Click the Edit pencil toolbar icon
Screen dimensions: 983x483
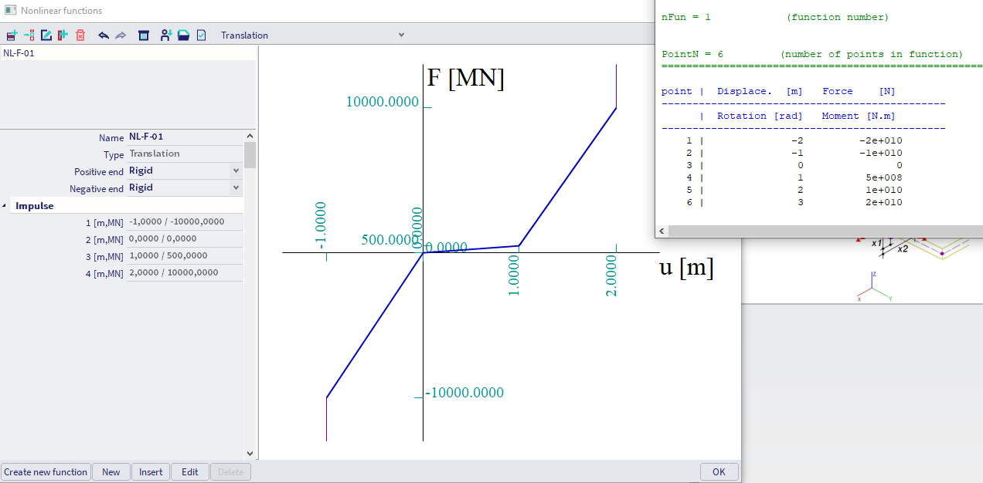pyautogui.click(x=46, y=35)
